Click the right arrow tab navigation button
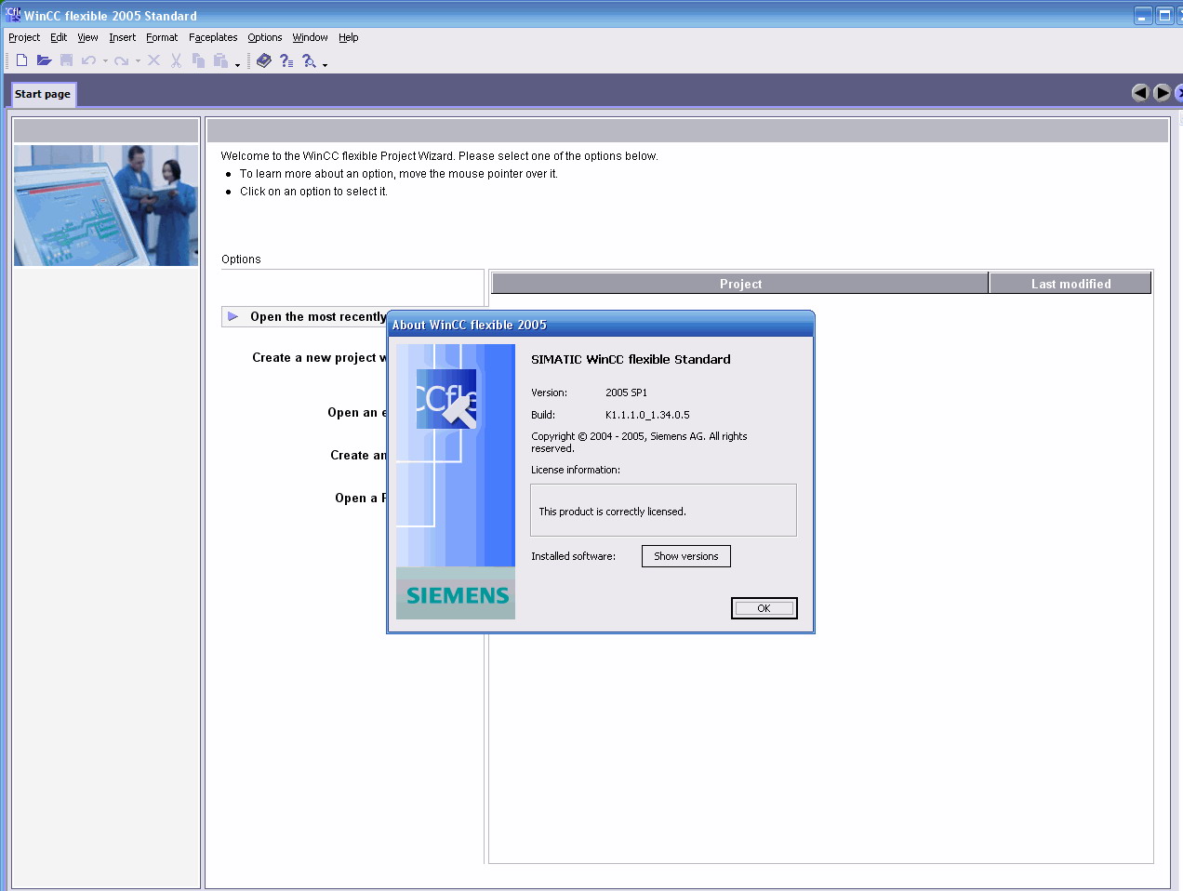This screenshot has height=891, width=1183. (x=1162, y=92)
